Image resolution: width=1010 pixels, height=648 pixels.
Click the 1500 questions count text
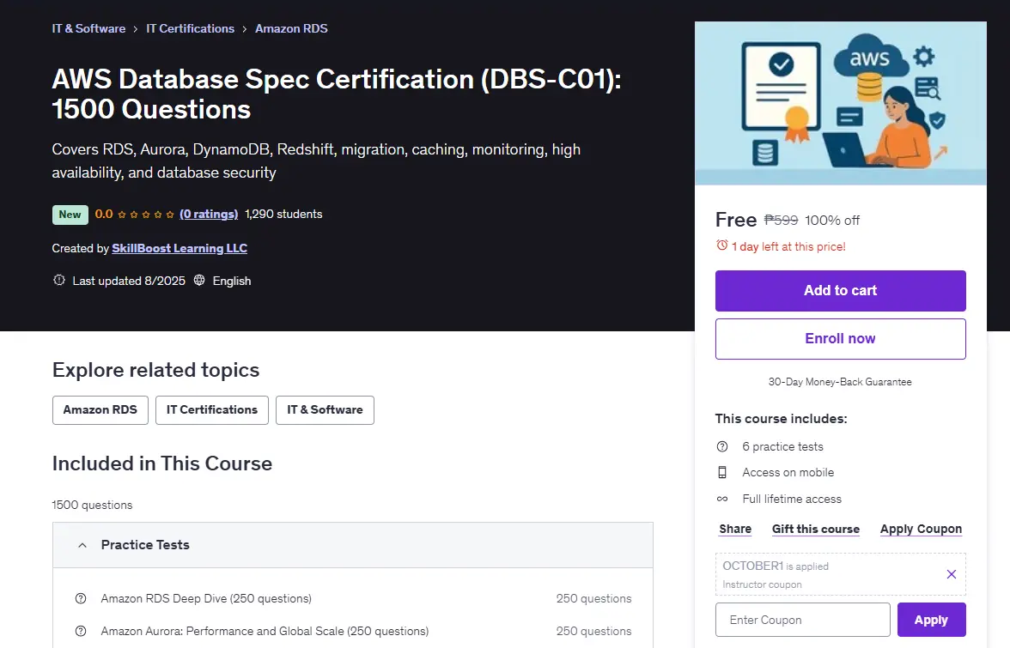[x=92, y=506]
